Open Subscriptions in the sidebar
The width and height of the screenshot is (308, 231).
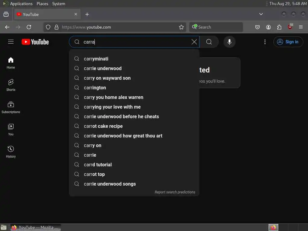click(11, 107)
